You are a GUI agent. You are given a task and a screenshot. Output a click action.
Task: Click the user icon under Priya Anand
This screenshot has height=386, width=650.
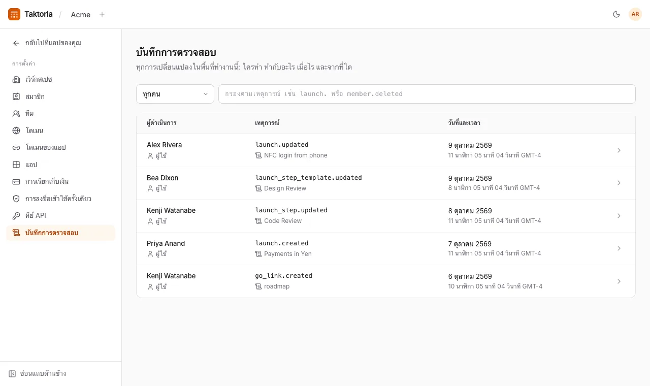(150, 254)
